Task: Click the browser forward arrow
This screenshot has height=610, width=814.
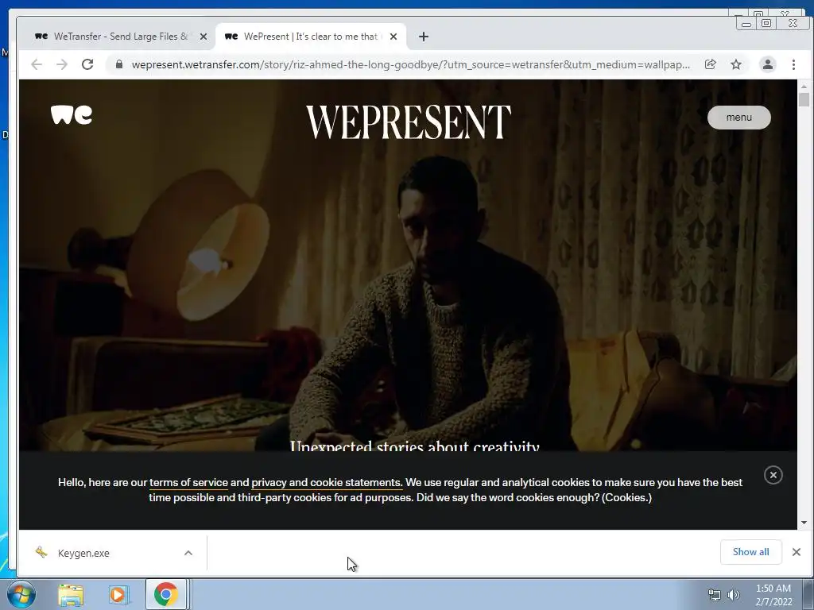Action: click(62, 64)
